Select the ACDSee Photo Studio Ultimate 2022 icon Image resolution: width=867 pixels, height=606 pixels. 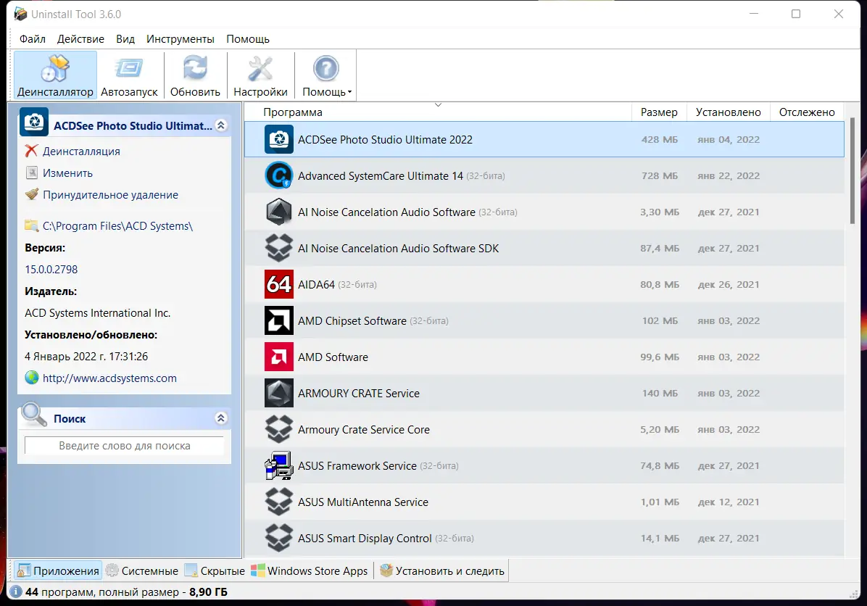click(278, 139)
